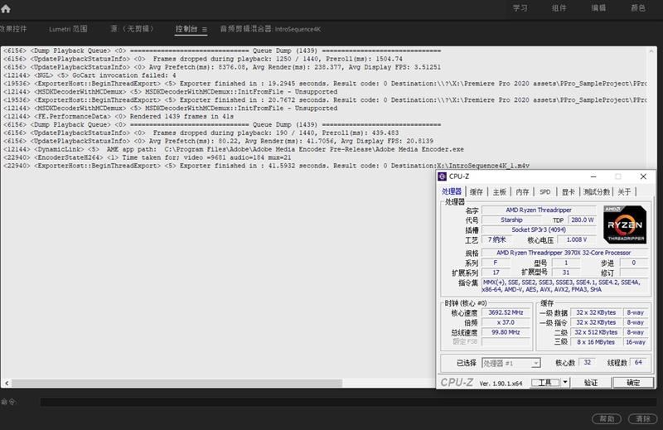Open the Lumetri 范围 panel tab
The width and height of the screenshot is (663, 430).
pyautogui.click(x=68, y=29)
